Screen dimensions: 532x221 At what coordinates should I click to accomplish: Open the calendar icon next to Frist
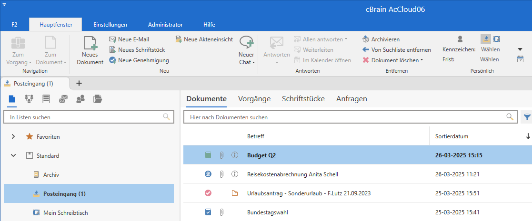point(520,59)
